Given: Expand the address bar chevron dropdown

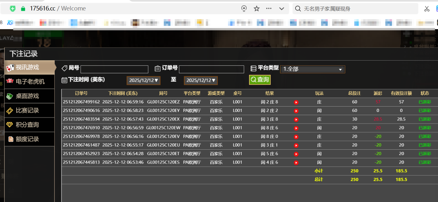Looking at the screenshot, I should 282,9.
